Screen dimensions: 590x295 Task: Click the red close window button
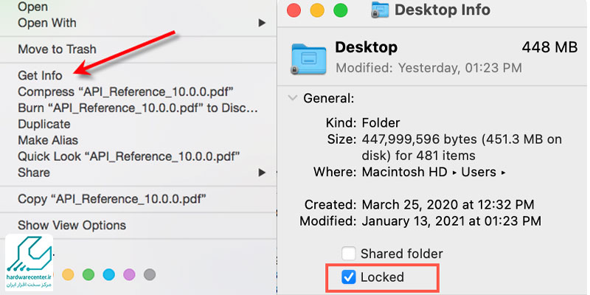pyautogui.click(x=294, y=10)
